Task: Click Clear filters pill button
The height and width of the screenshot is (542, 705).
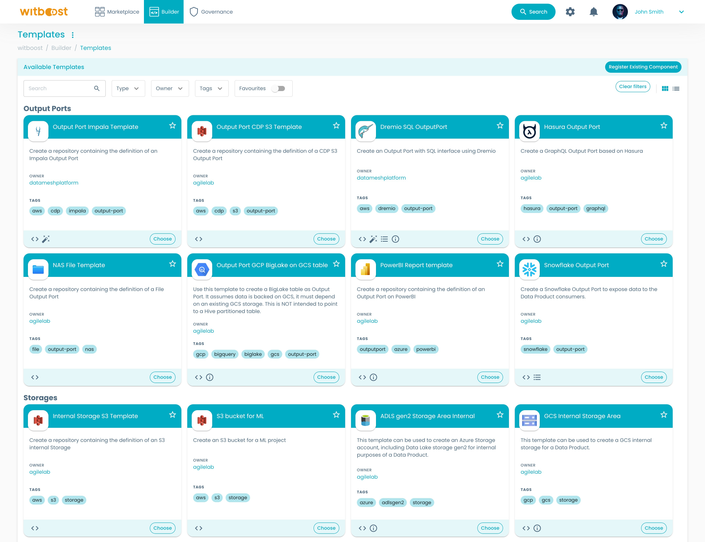Action: coord(633,86)
